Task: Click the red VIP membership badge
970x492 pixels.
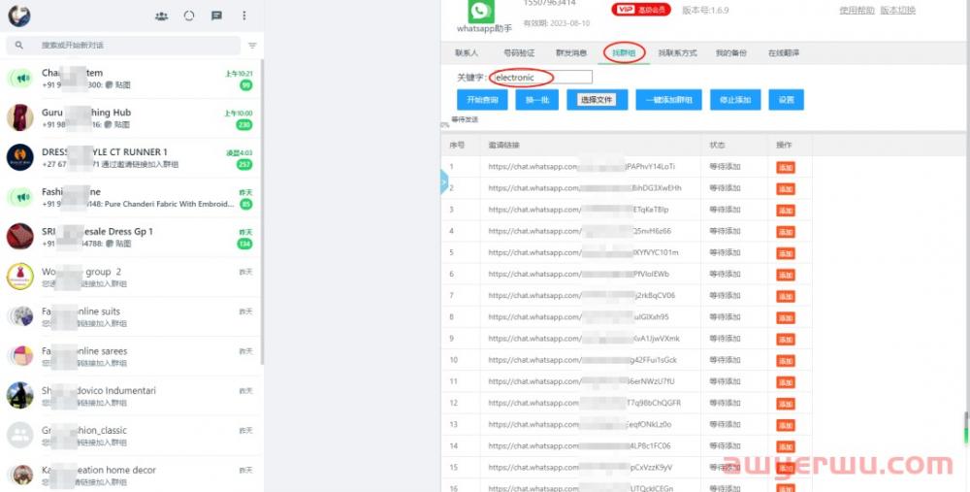Action: click(x=641, y=10)
